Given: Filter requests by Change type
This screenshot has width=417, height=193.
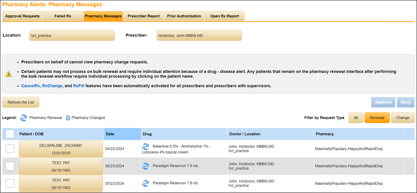Looking at the screenshot, I should [403, 118].
